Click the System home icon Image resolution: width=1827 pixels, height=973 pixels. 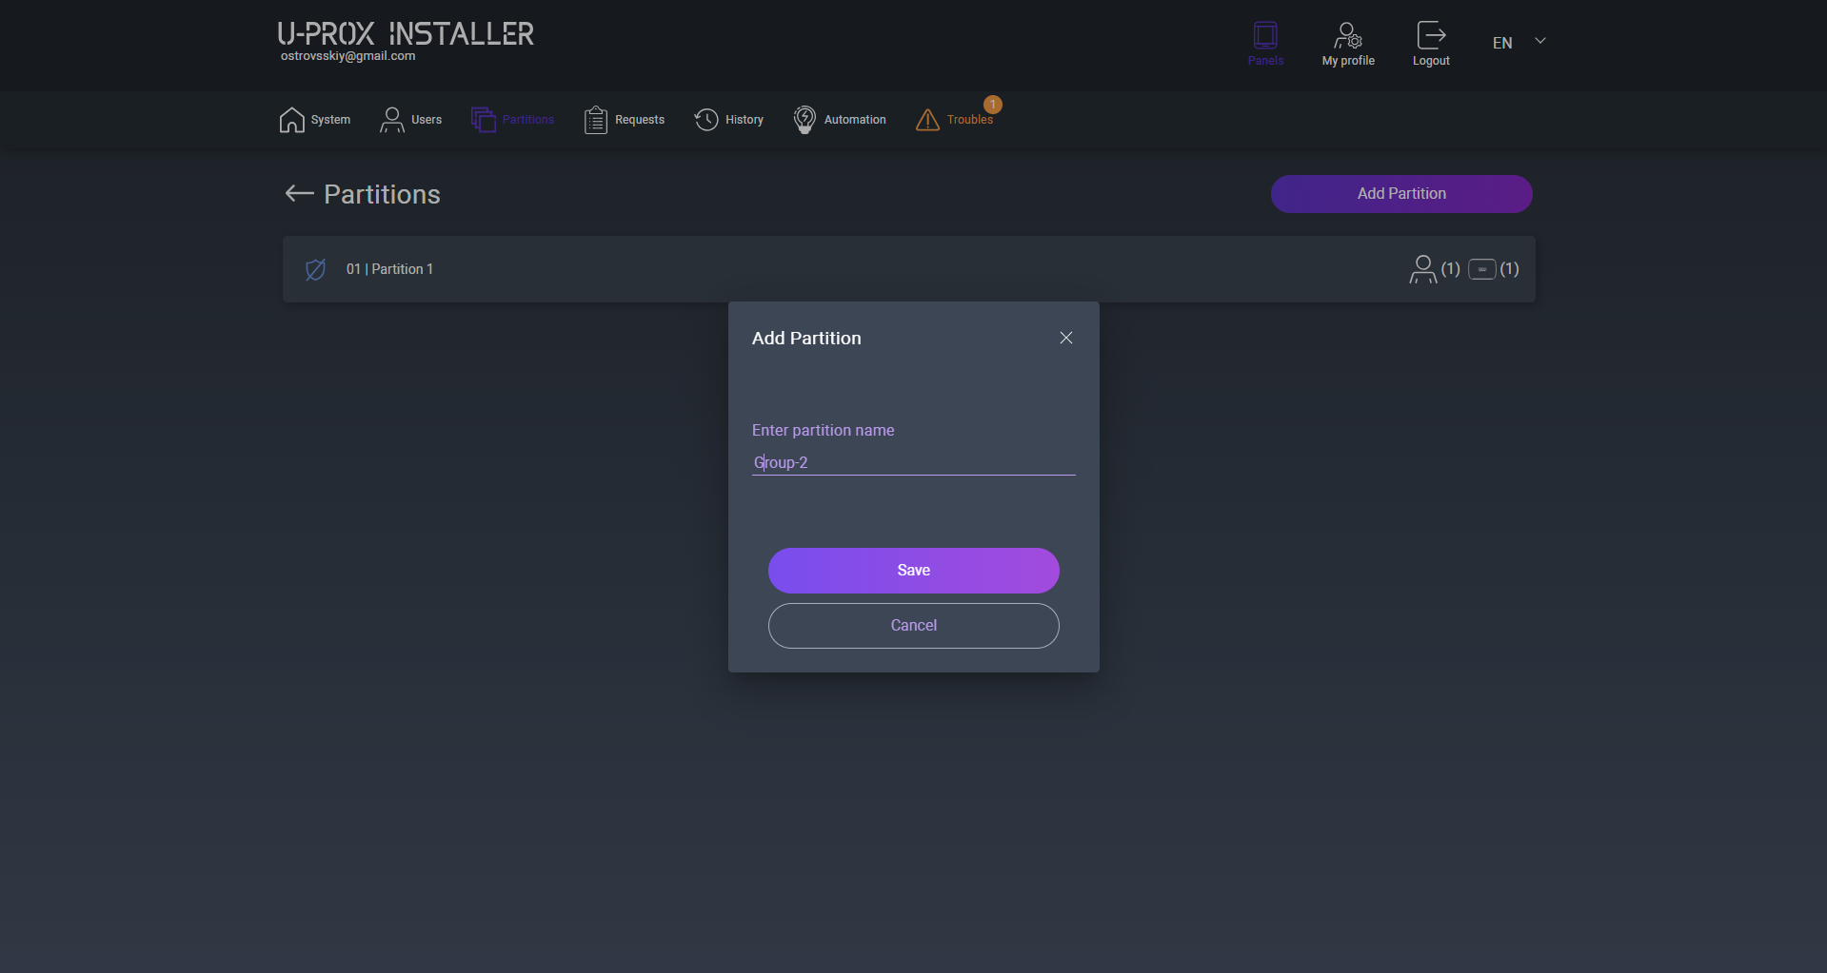click(292, 120)
